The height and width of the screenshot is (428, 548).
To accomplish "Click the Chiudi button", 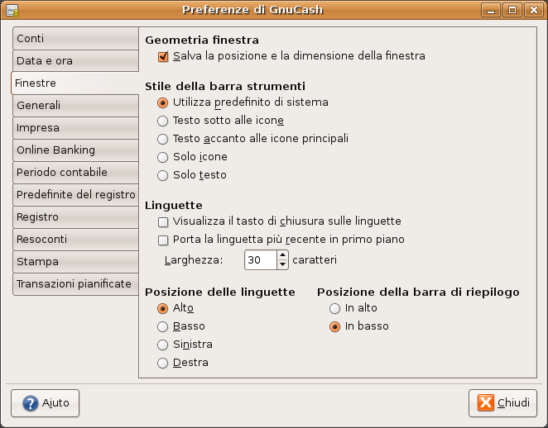I will [502, 403].
